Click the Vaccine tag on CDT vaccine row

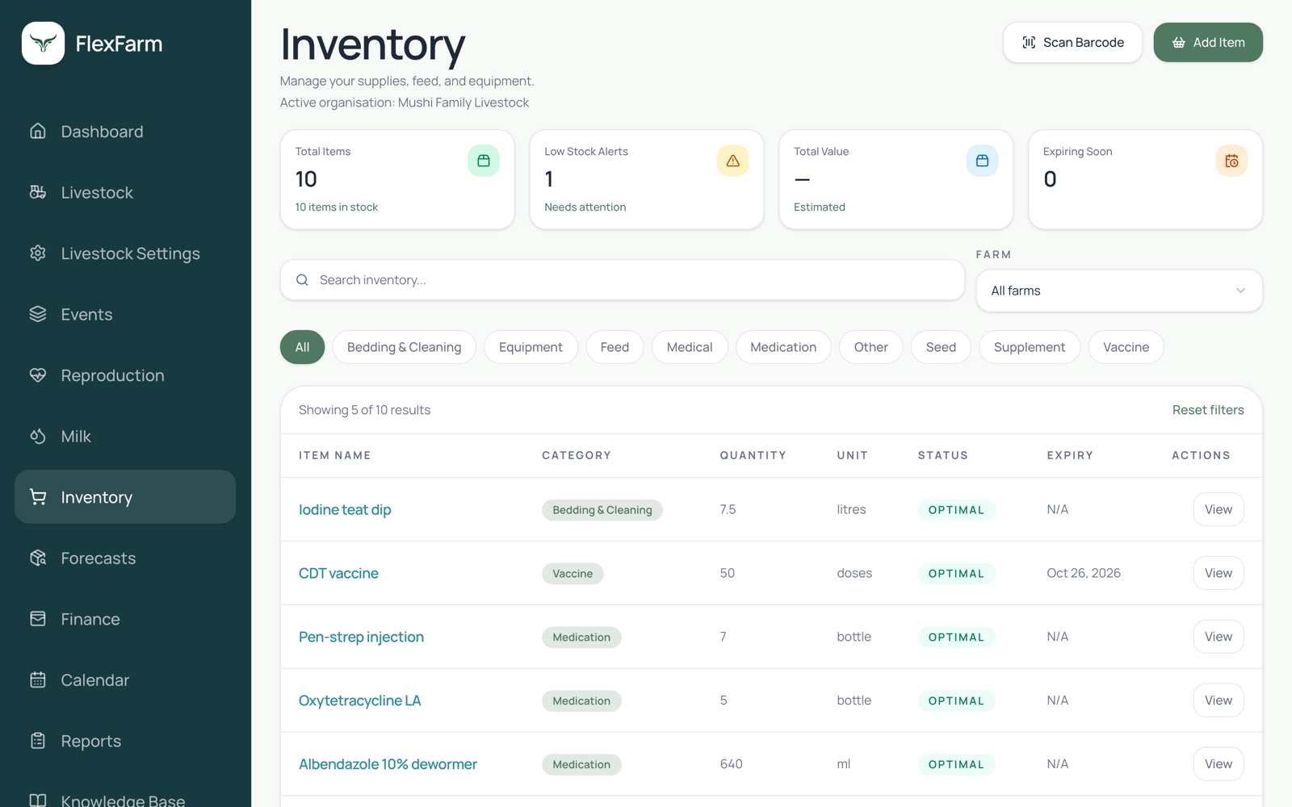click(573, 574)
